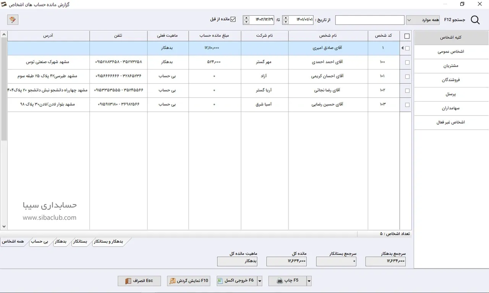This screenshot has width=489, height=293.
Task: Click the table's vertical scrollbar down arrow
Action: point(4,226)
